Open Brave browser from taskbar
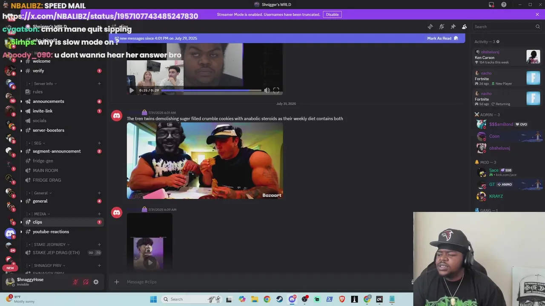Screen dimensions: 545x306 point(342,299)
